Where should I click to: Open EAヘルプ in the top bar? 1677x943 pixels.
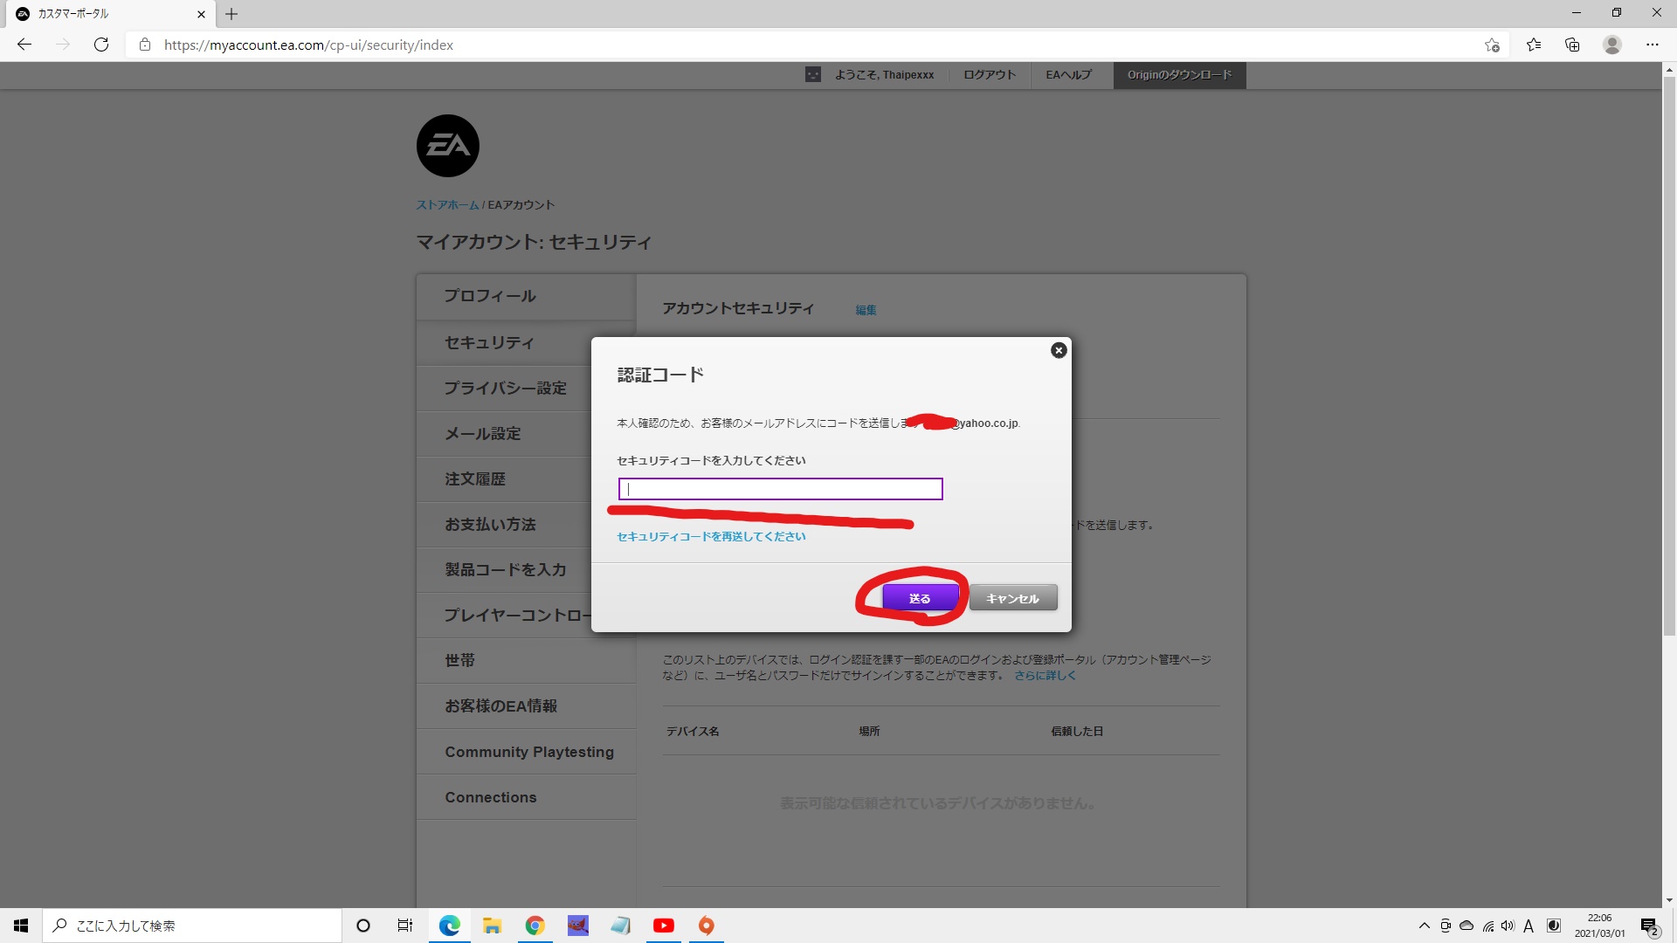click(1068, 75)
